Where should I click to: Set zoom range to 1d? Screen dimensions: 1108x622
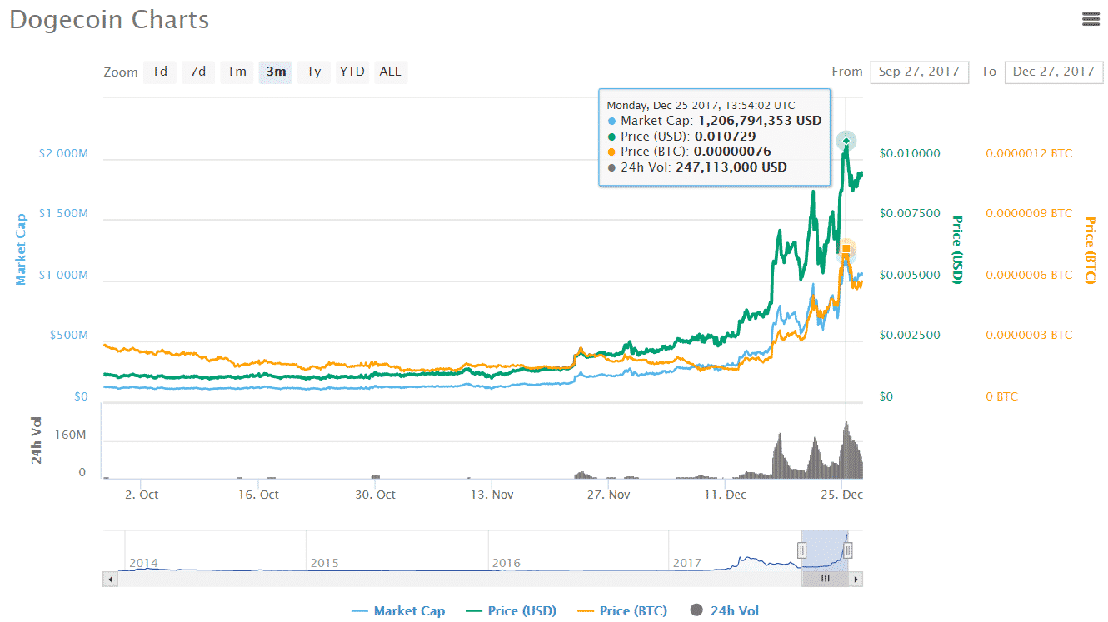[x=159, y=72]
